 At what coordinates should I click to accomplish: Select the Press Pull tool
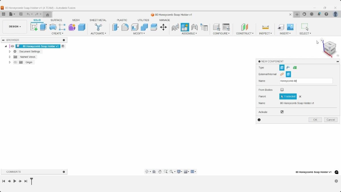tap(115, 27)
